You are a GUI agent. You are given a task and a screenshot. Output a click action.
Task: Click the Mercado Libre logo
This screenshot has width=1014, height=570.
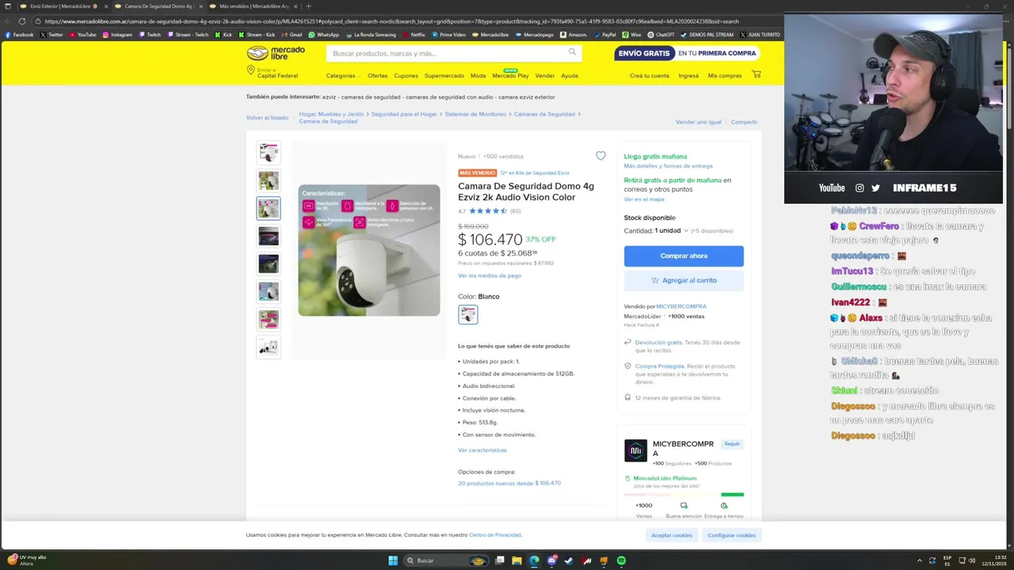275,53
